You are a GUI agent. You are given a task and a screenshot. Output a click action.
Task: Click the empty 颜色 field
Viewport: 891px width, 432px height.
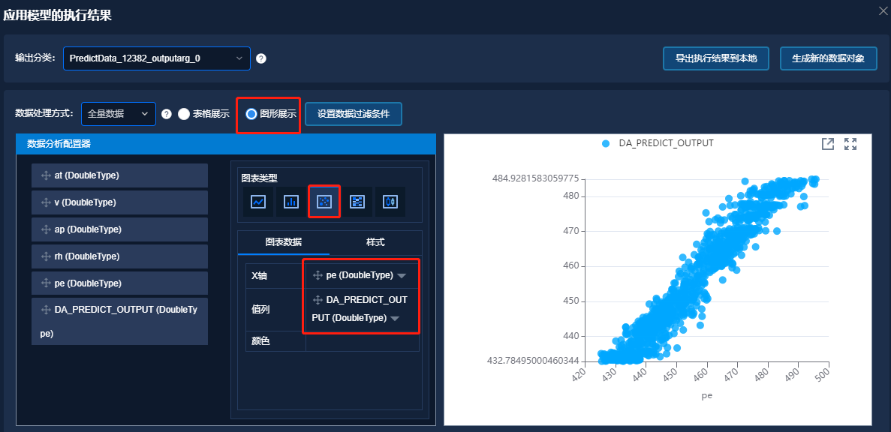(x=363, y=341)
